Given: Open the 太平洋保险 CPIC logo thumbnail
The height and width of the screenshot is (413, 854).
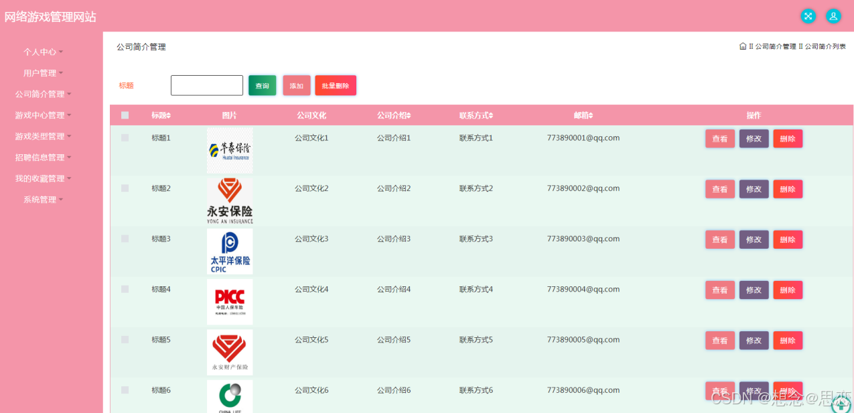Looking at the screenshot, I should 230,251.
